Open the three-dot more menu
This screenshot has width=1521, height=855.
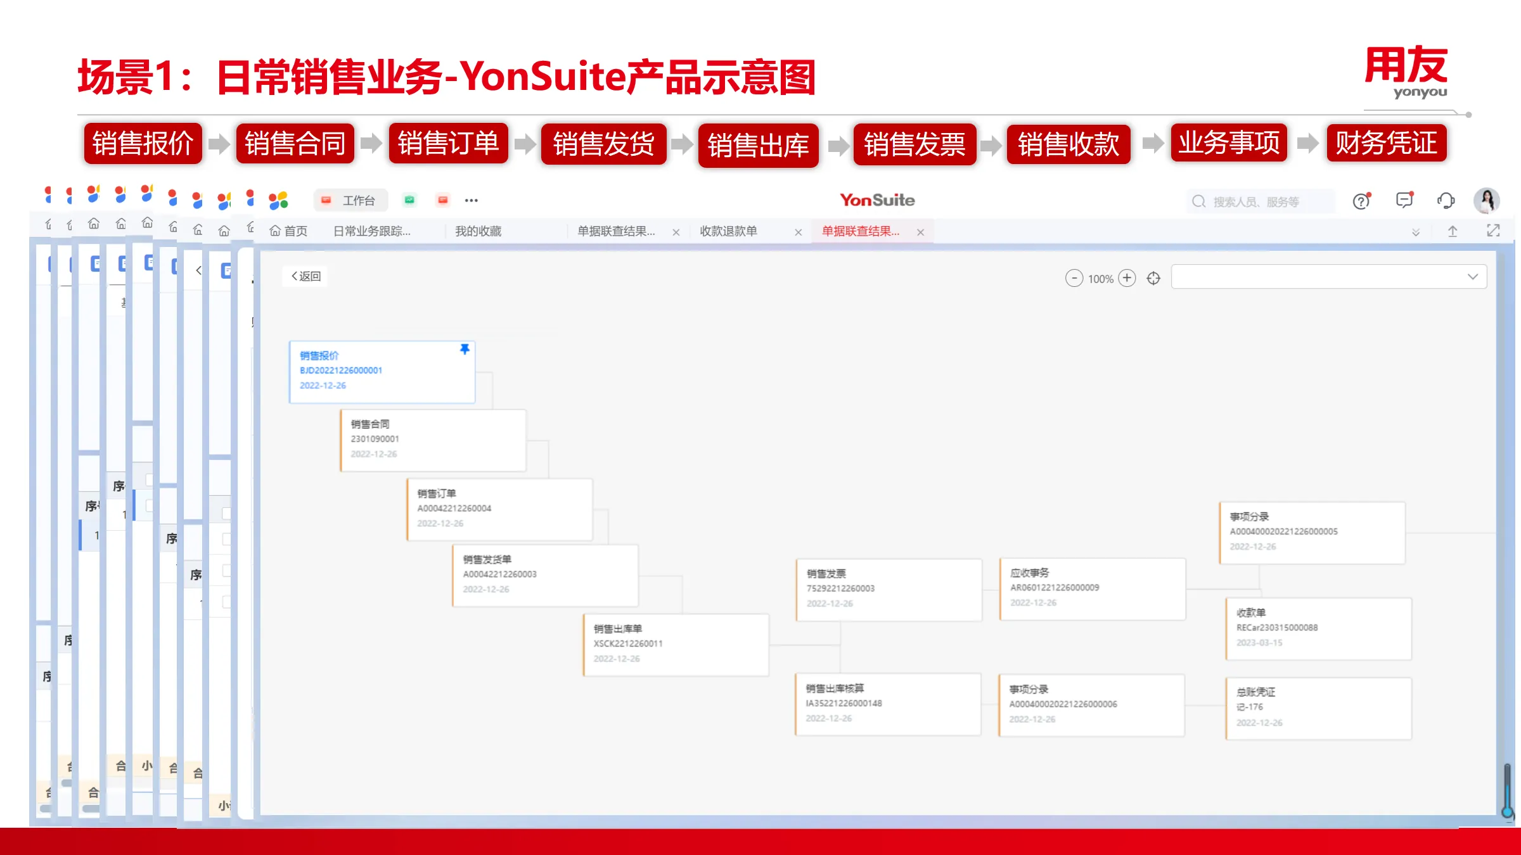472,200
